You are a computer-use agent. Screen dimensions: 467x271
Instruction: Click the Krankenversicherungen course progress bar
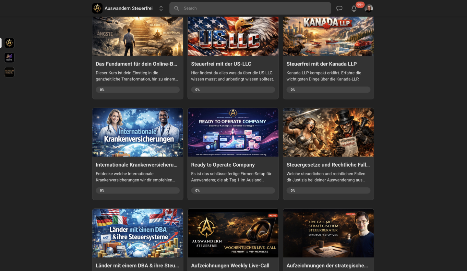click(138, 190)
